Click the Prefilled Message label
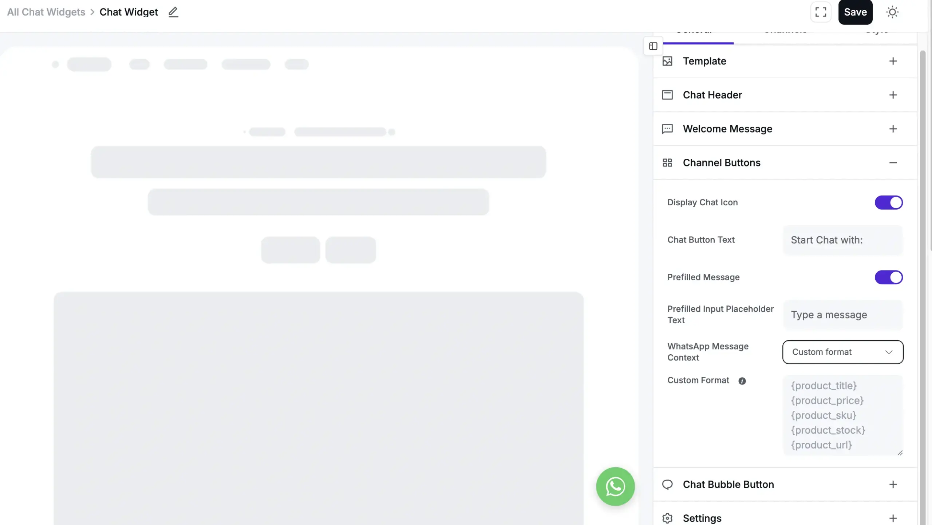 (x=703, y=277)
